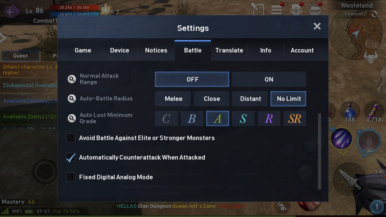Switch to the Game settings tab
This screenshot has height=217, width=386.
click(x=83, y=50)
